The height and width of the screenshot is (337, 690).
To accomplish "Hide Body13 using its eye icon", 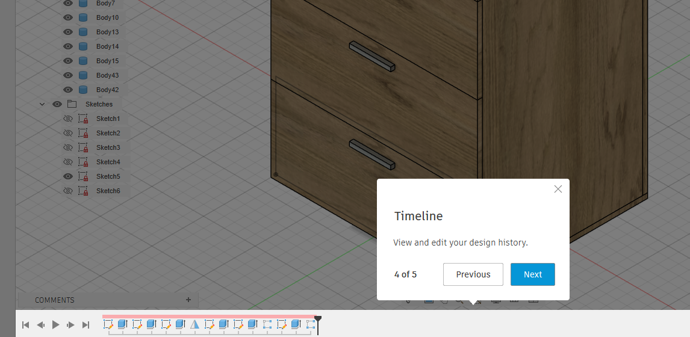I will point(68,32).
